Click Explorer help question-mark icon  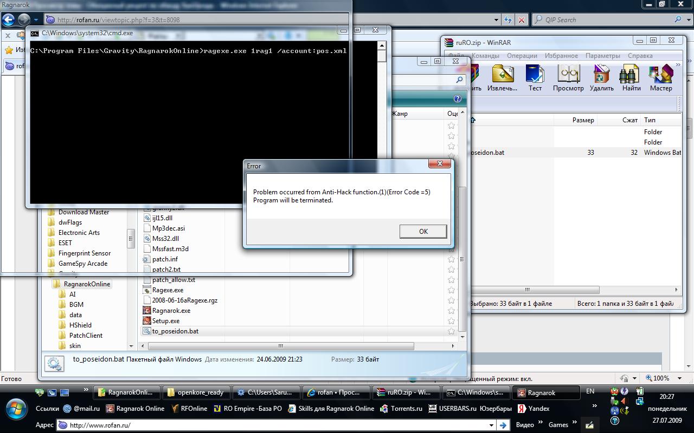coord(458,99)
